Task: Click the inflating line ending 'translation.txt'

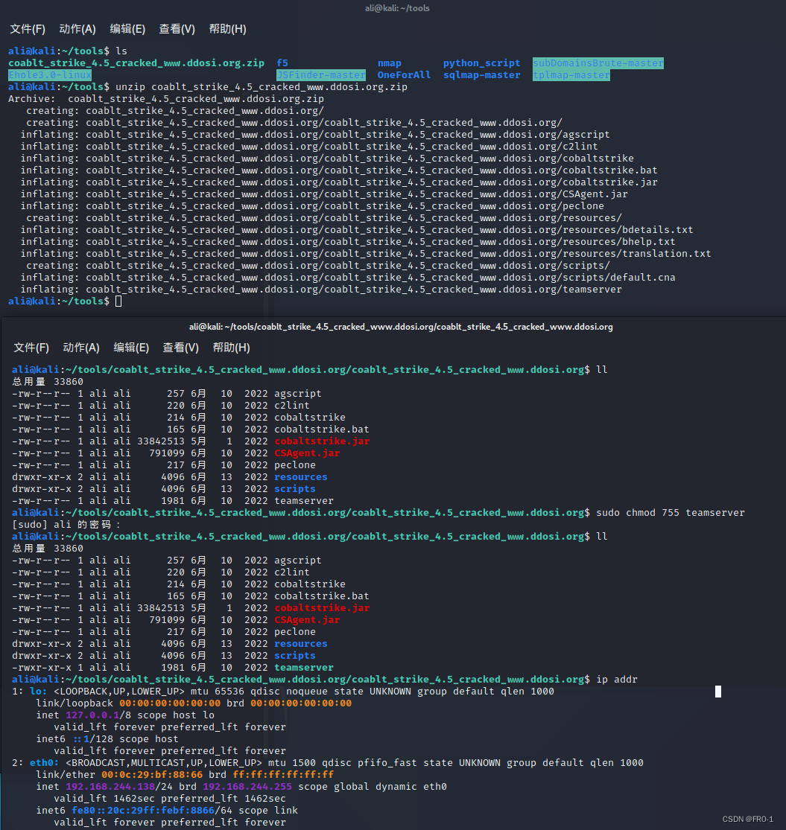Action: 366,254
